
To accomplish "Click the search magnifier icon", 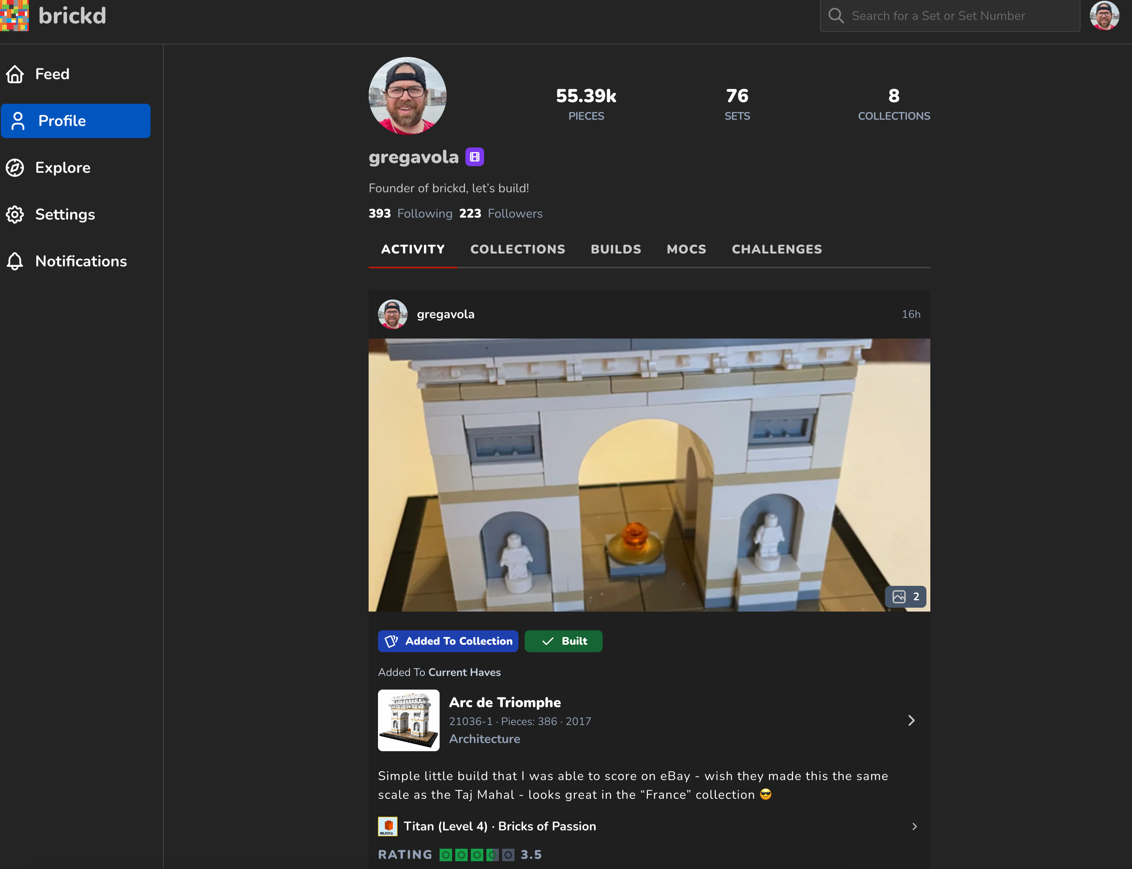I will (x=836, y=16).
